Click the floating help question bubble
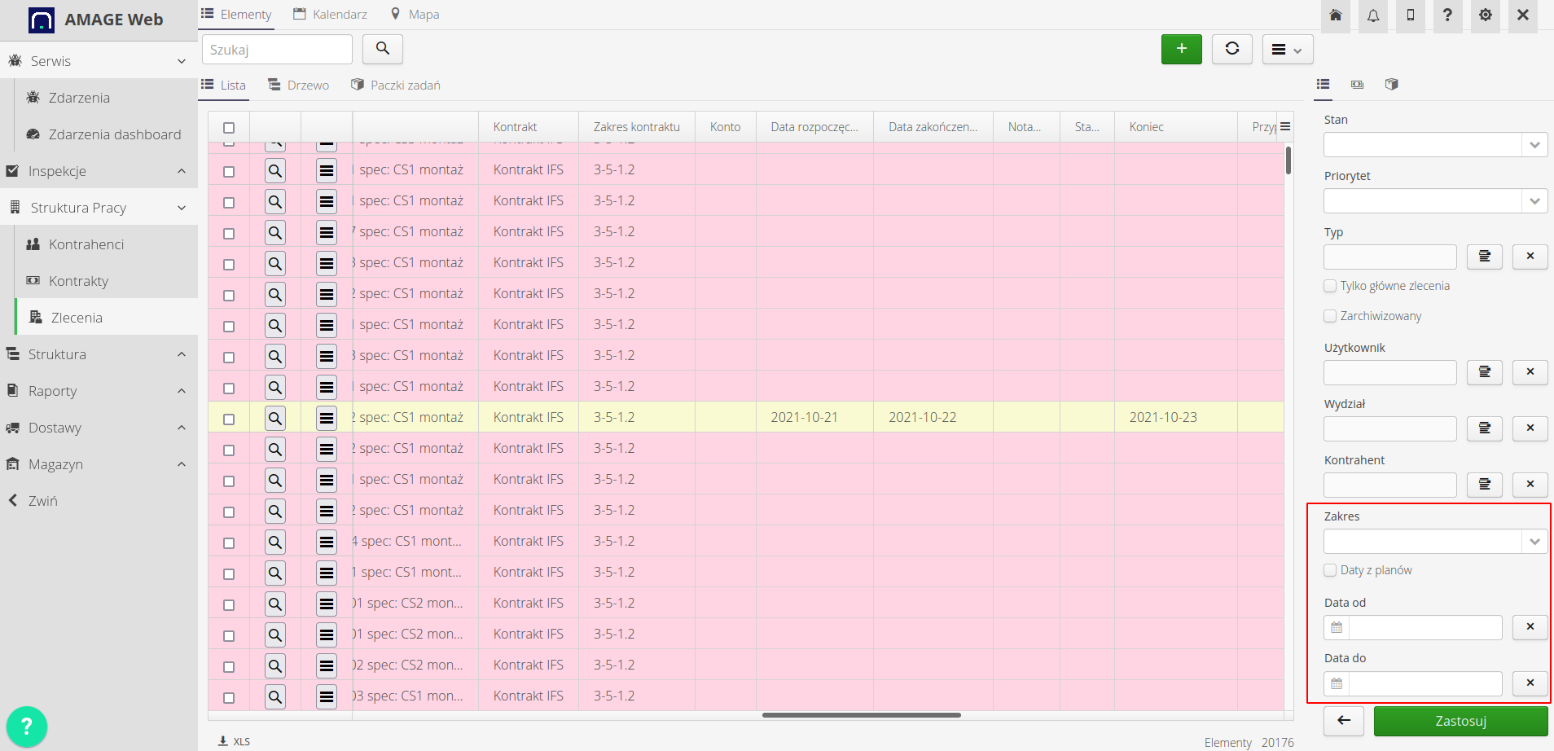The width and height of the screenshot is (1554, 751). tap(27, 726)
